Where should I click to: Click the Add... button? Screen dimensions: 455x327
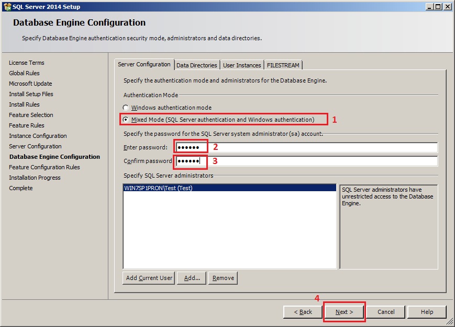coord(192,278)
